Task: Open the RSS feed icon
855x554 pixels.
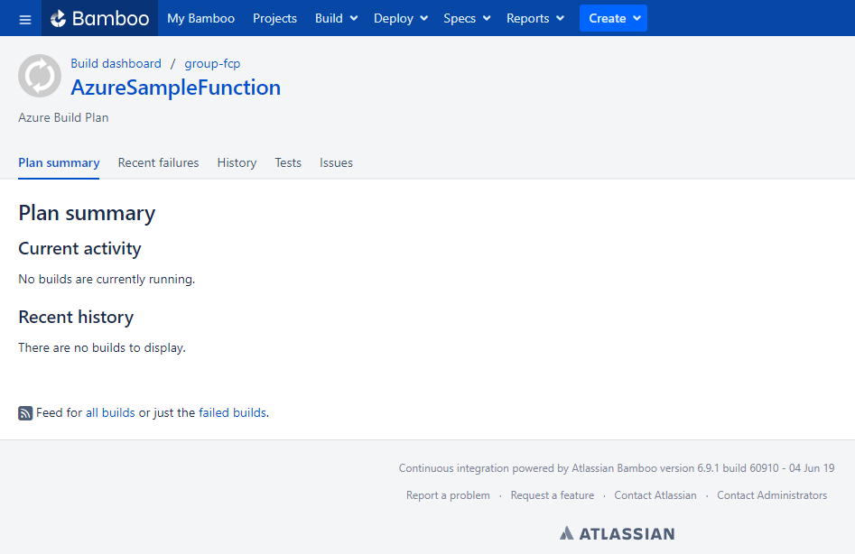Action: [24, 412]
